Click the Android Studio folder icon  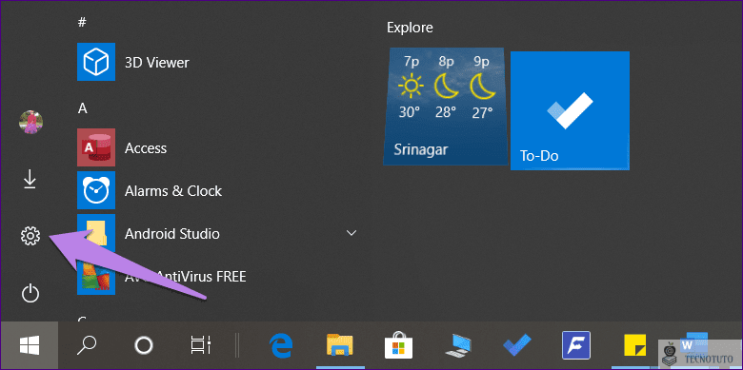point(96,233)
